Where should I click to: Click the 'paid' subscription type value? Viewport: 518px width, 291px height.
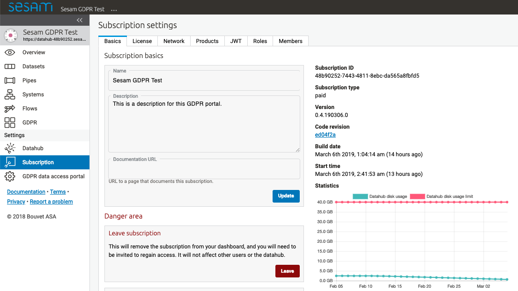320,95
